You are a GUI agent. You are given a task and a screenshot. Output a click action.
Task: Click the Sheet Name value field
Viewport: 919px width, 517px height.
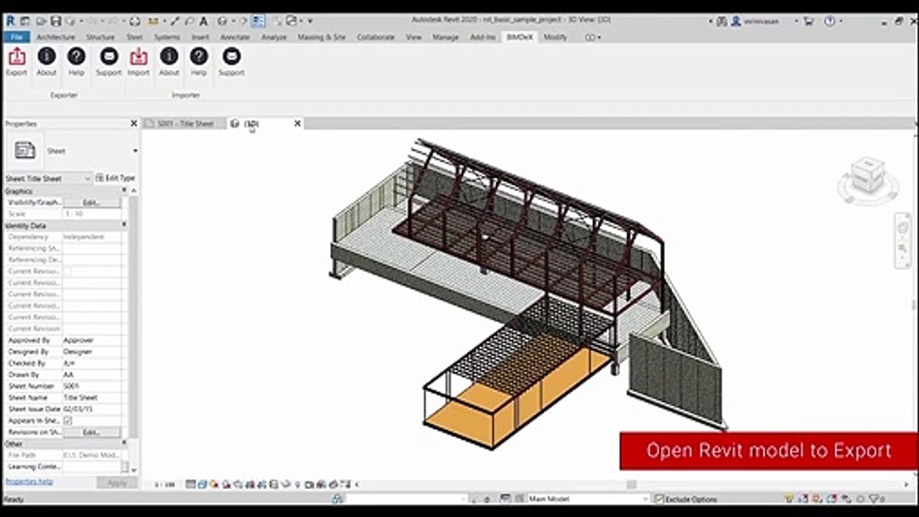(91, 398)
